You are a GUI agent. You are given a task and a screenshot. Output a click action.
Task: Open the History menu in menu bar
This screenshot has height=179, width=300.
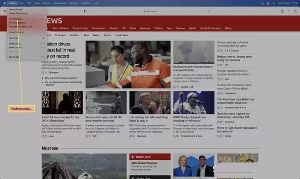47,3
